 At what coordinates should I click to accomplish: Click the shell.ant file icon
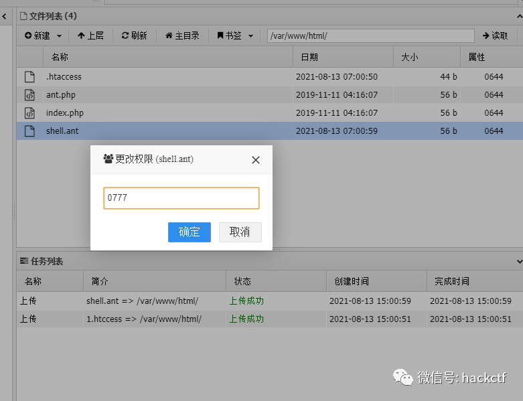(29, 131)
